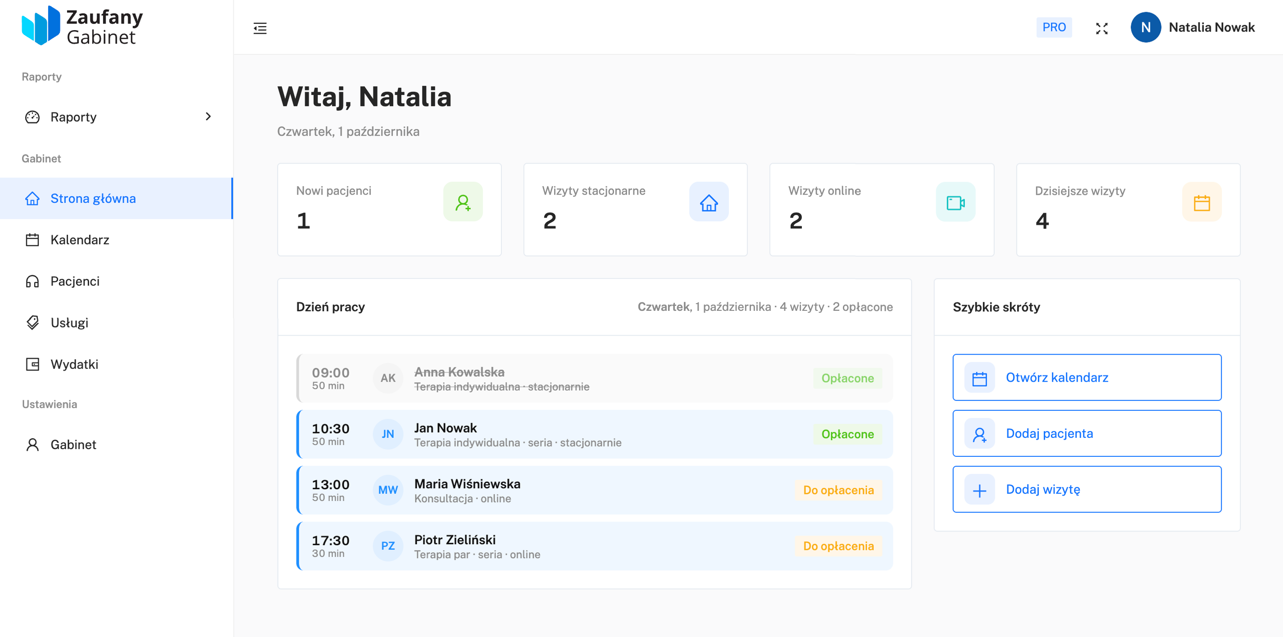
Task: Click the new patients green person icon
Action: [x=463, y=202]
